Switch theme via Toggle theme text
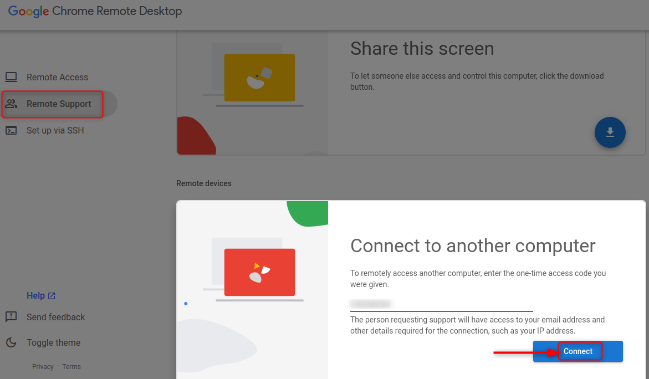Screen dimensions: 649x379 point(53,342)
